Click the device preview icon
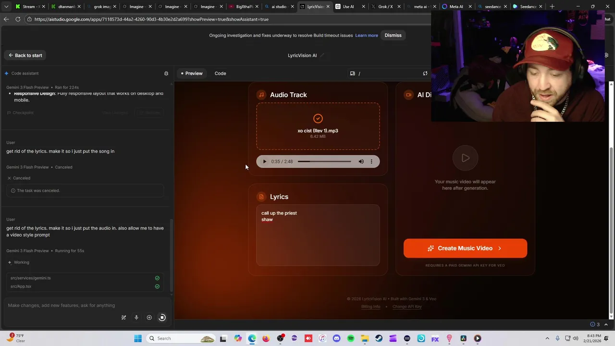This screenshot has height=346, width=615. [353, 74]
